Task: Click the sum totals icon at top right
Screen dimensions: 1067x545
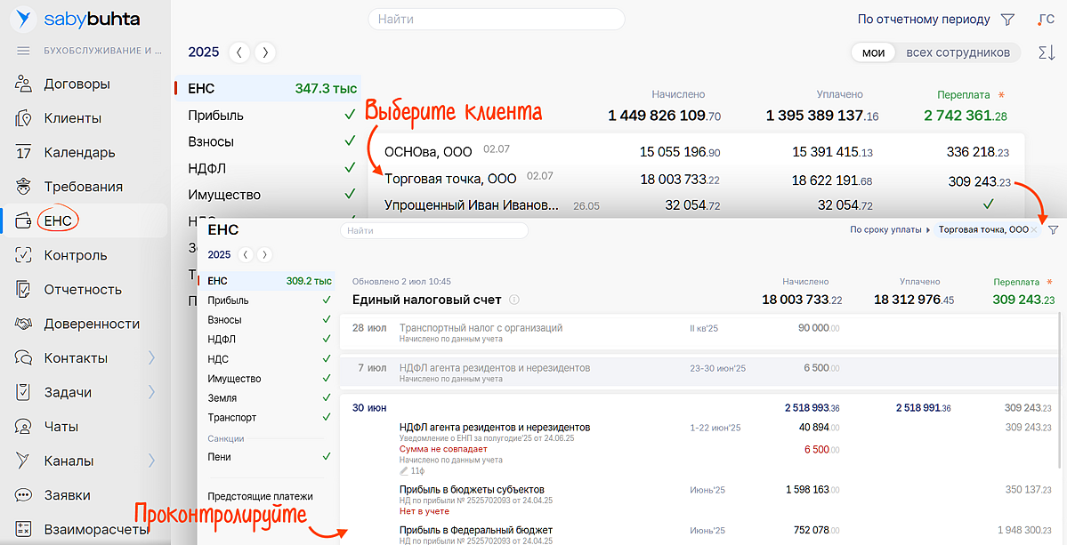Action: (1047, 52)
